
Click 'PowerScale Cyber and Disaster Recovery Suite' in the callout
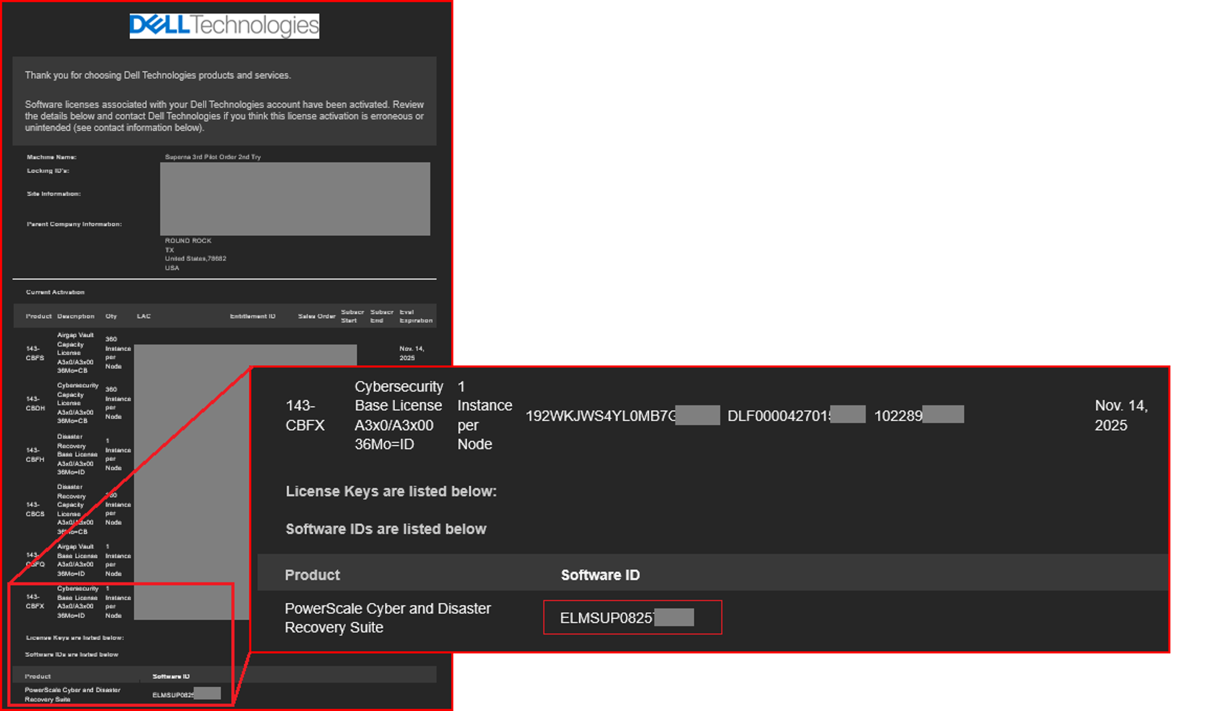pos(388,618)
